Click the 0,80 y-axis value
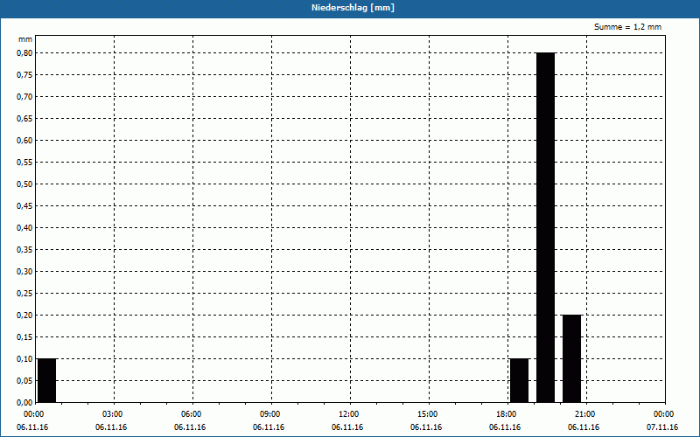The image size is (700, 437). point(24,53)
